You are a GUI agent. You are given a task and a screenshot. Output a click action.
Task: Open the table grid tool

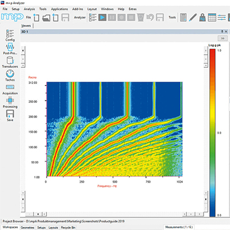point(212,17)
